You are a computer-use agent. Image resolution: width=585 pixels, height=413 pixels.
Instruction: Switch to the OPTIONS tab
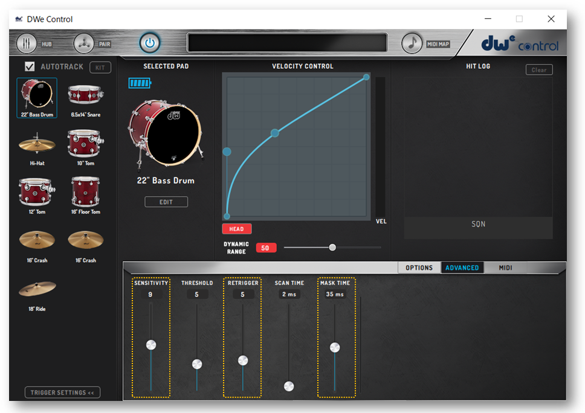419,267
